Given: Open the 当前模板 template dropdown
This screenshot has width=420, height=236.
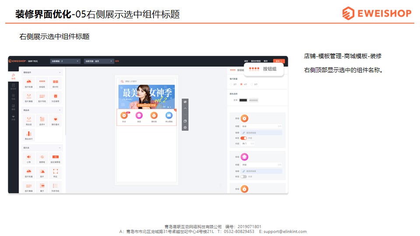Looking at the screenshot, I should coord(65,61).
